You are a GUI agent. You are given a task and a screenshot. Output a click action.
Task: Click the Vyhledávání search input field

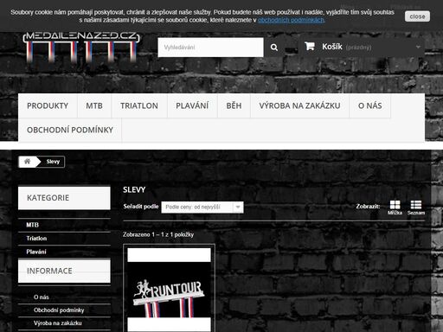coord(210,48)
